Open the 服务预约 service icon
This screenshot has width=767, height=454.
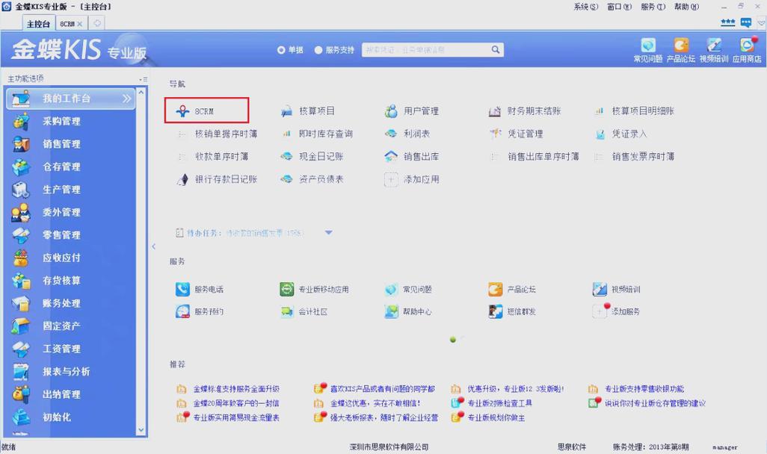(x=199, y=311)
